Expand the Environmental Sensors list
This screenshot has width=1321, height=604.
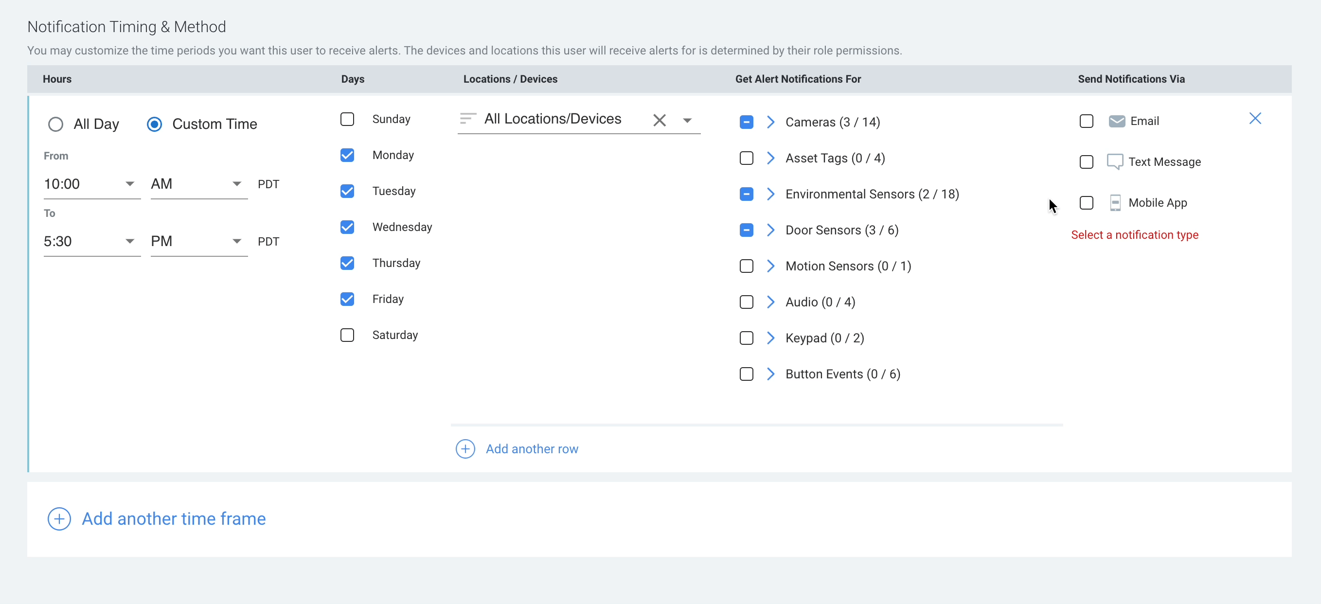(x=770, y=194)
